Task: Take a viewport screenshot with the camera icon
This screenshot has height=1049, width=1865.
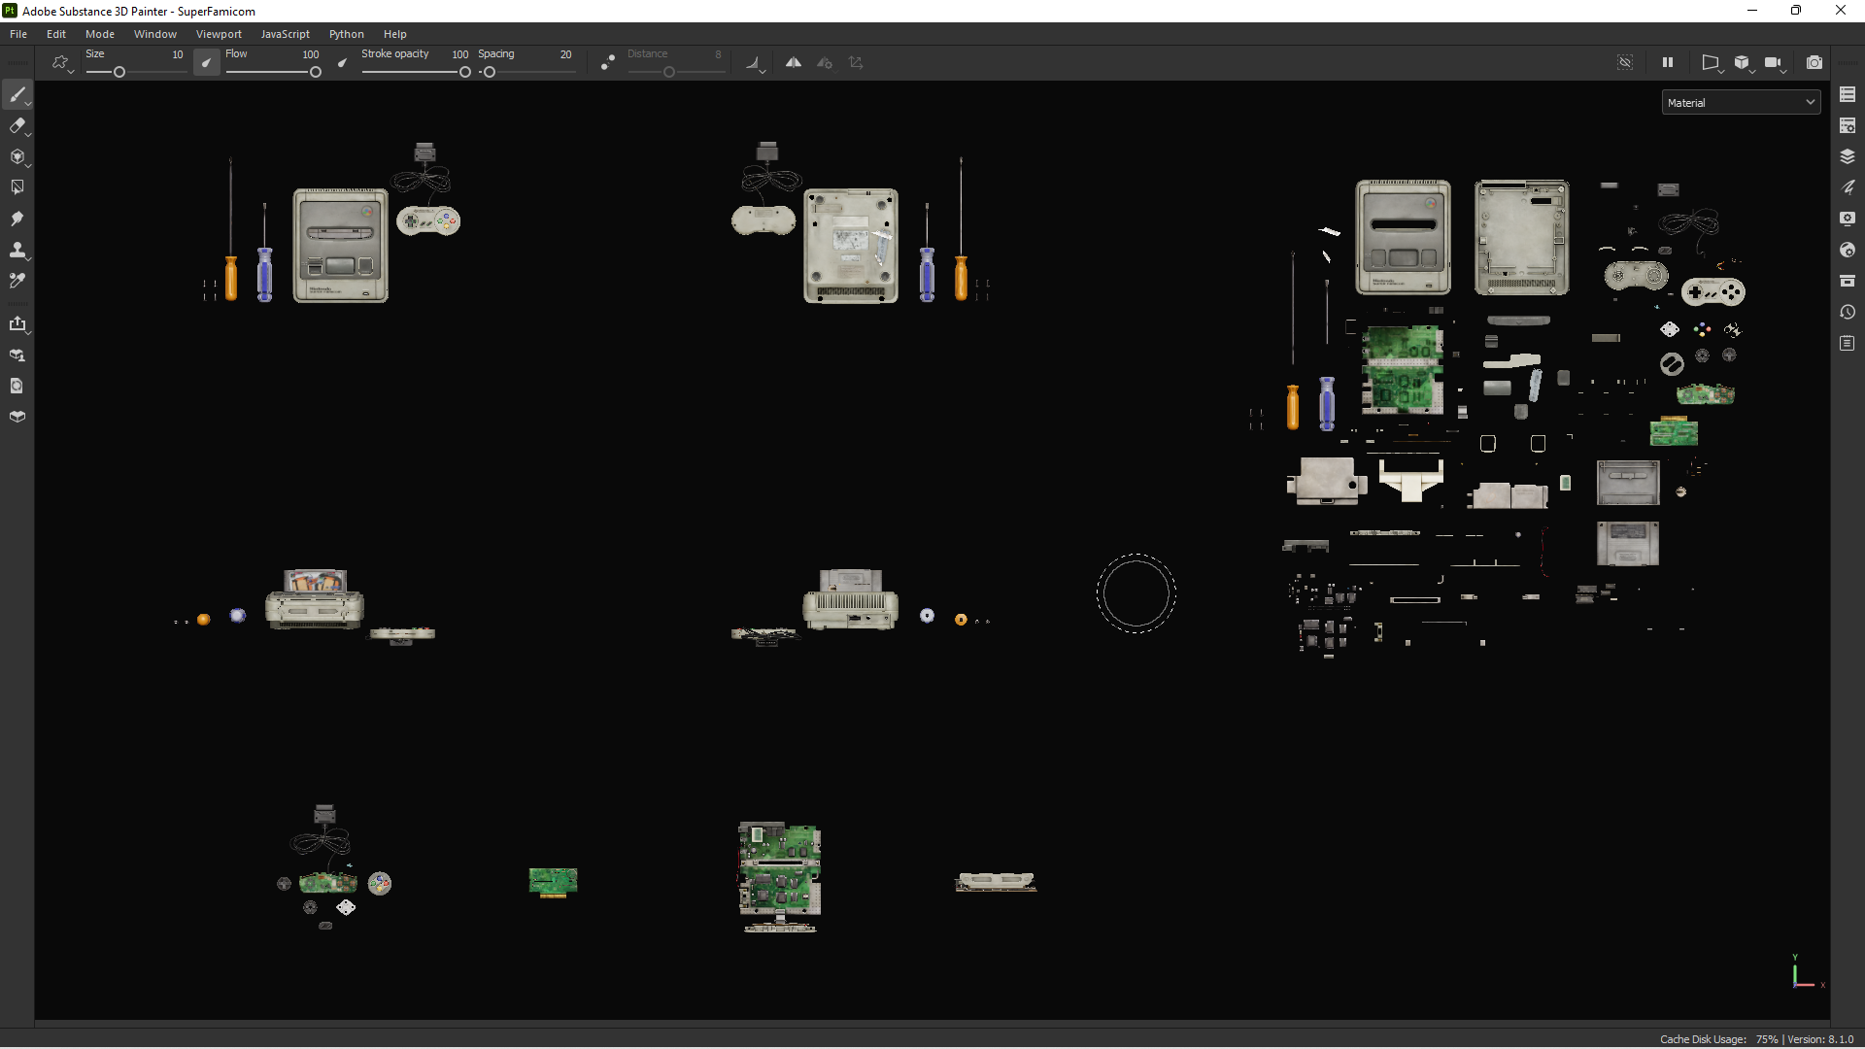Action: coord(1815,62)
